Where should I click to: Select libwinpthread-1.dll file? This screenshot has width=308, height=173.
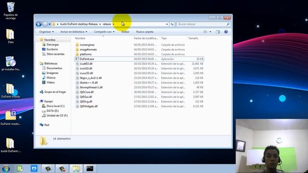pyautogui.click(x=91, y=87)
